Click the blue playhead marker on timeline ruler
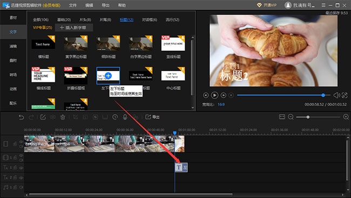 coord(174,133)
